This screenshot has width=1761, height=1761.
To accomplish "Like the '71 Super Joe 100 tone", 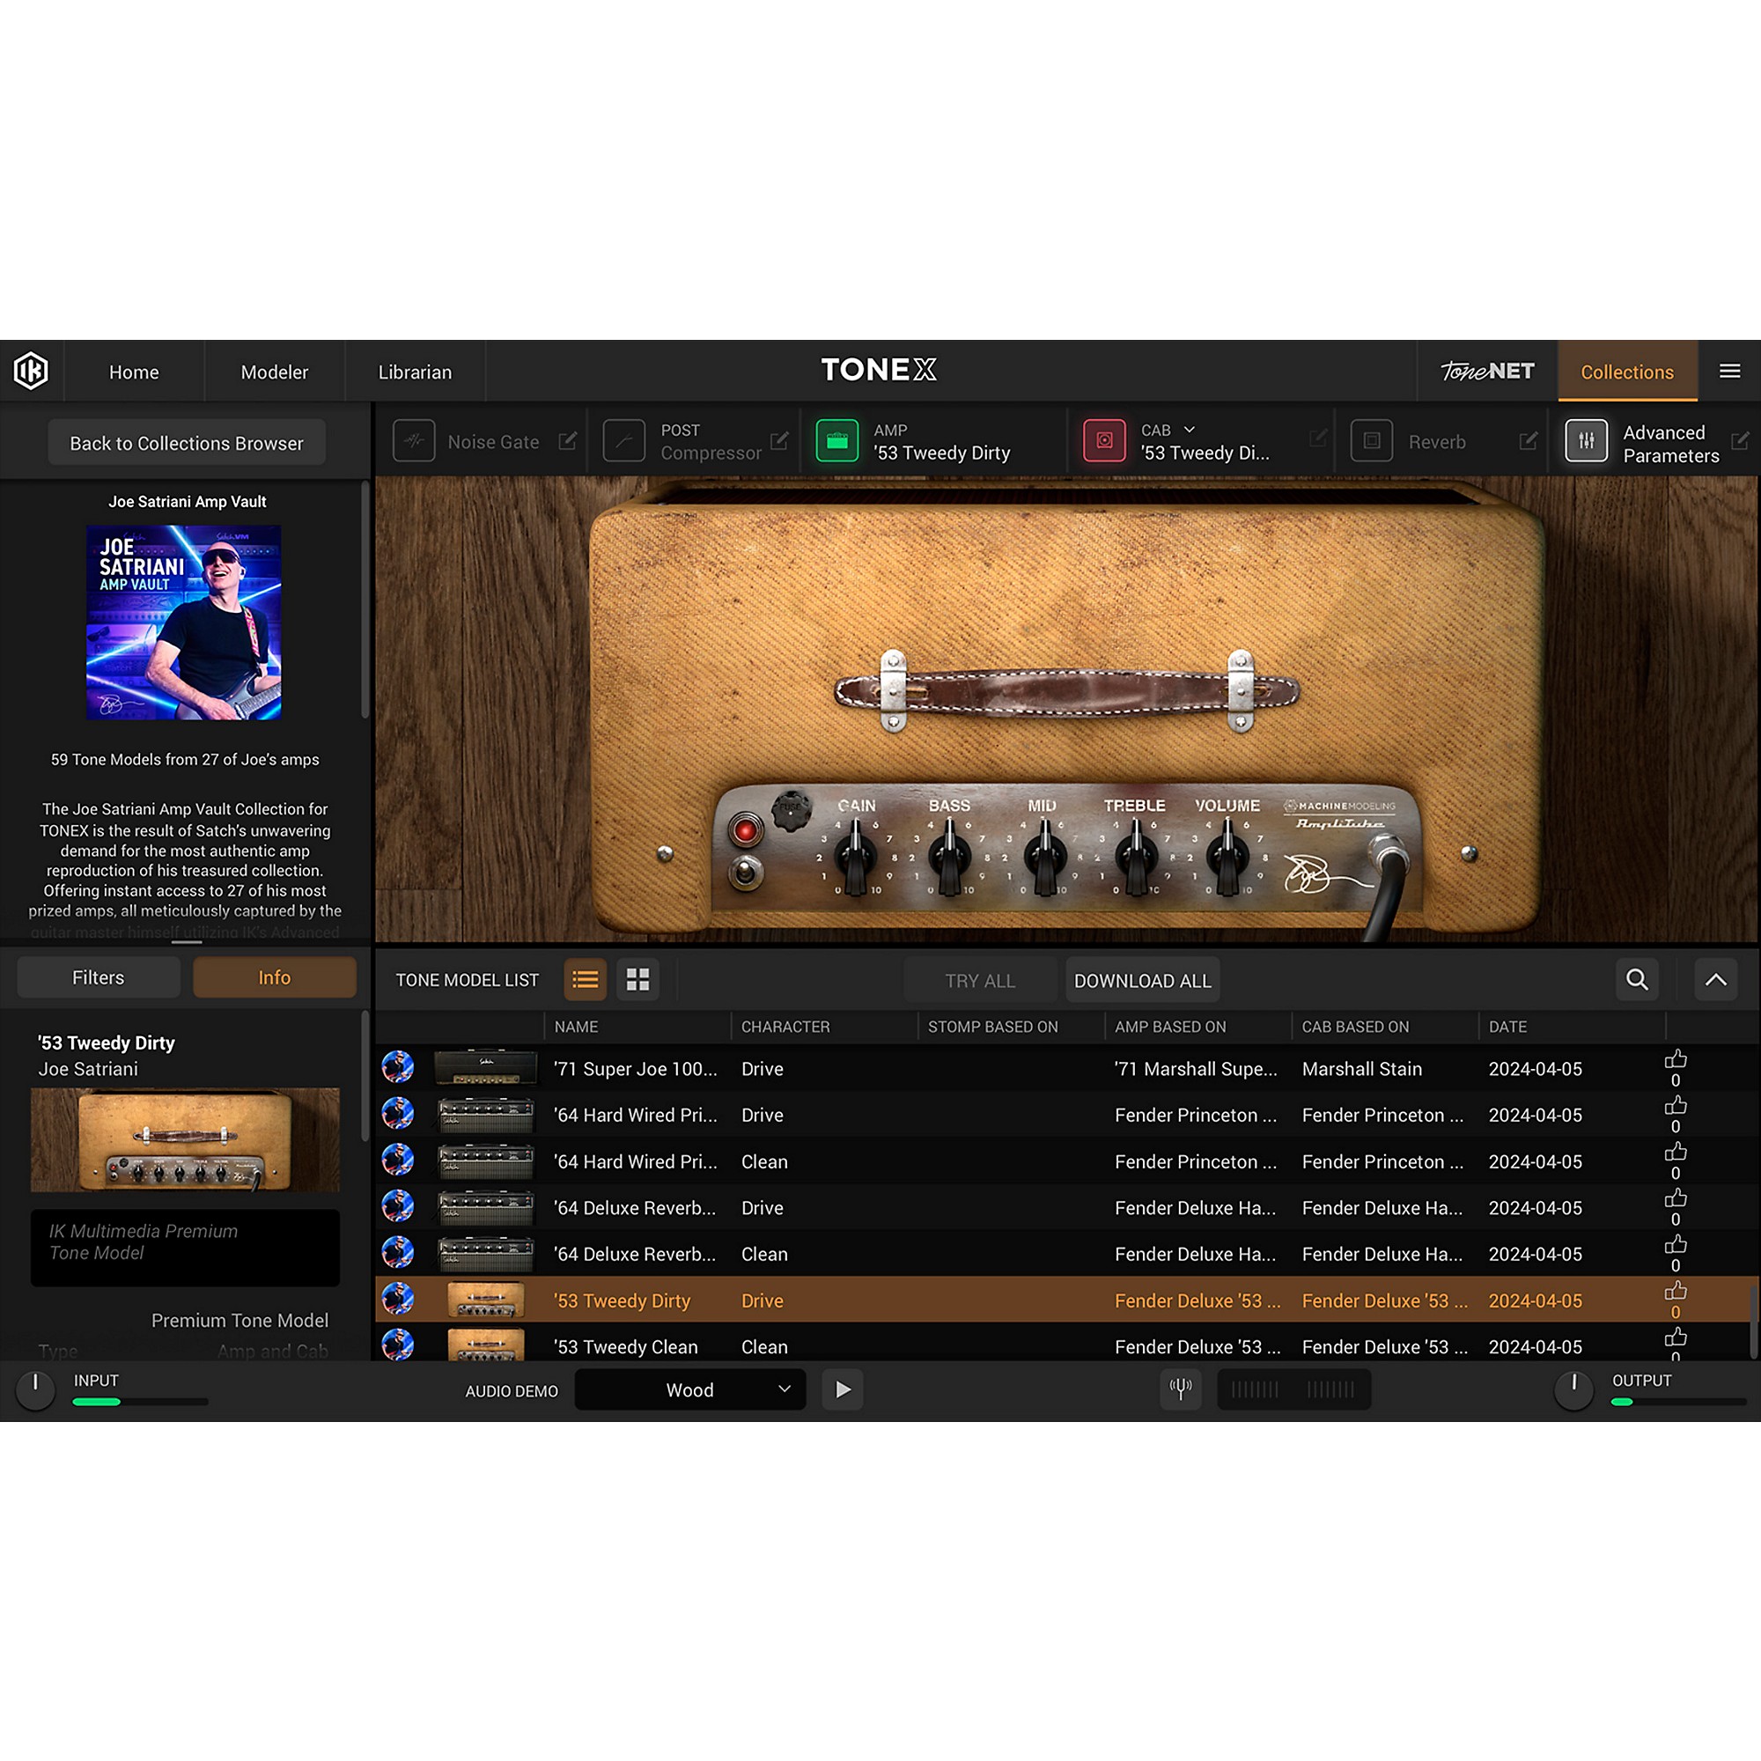I will click(1676, 1059).
